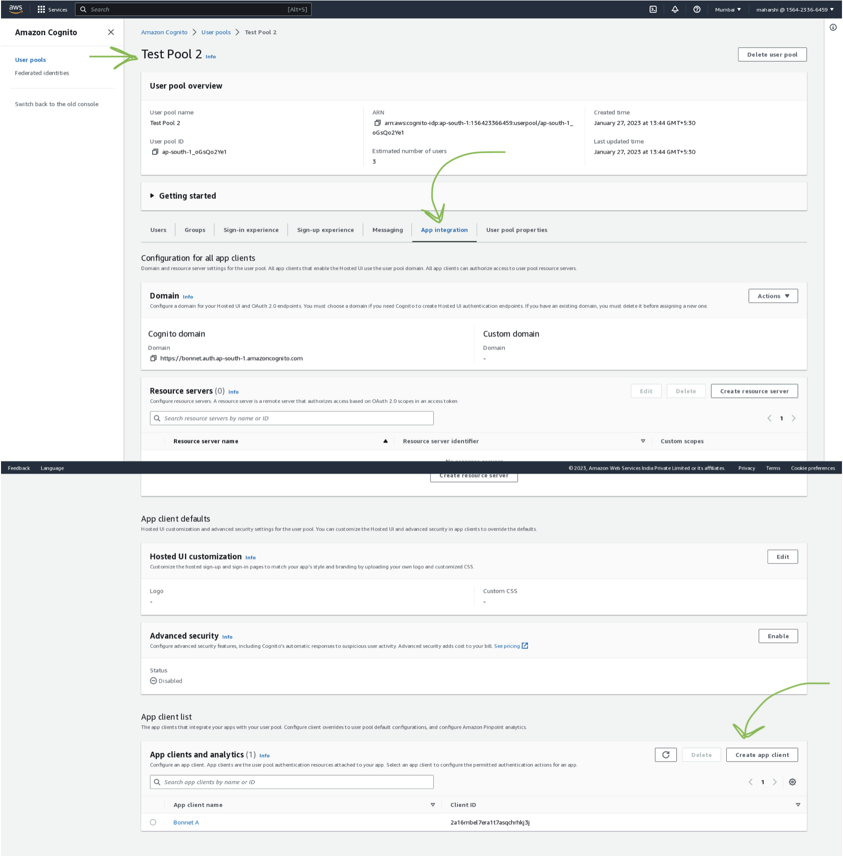Switch back to the old console
The image size is (843, 856).
click(57, 104)
